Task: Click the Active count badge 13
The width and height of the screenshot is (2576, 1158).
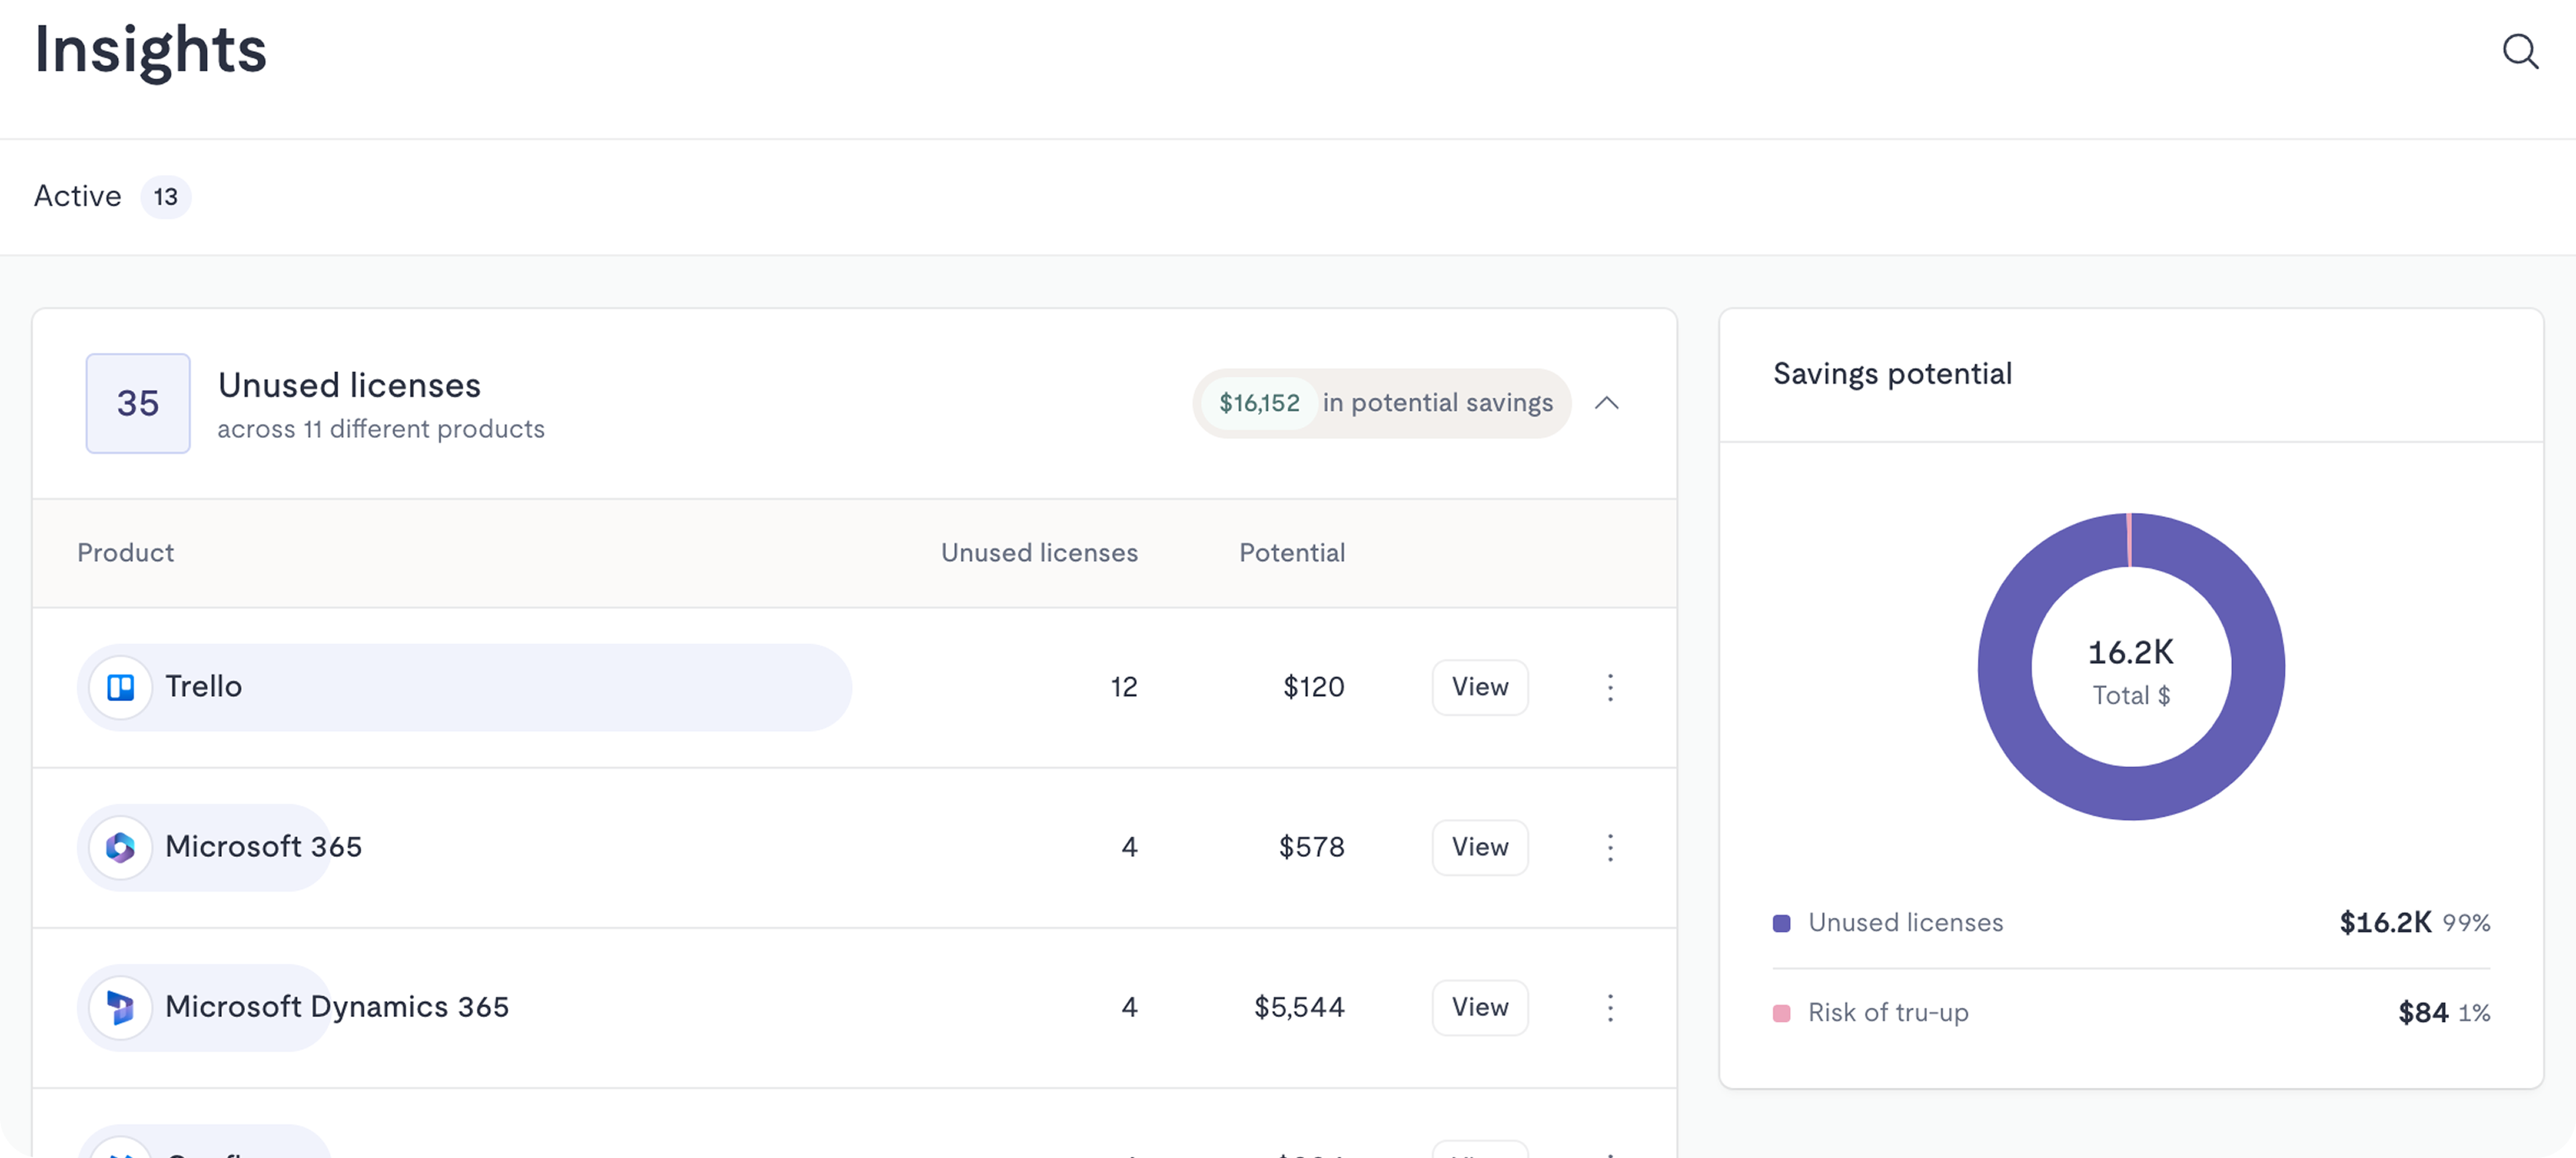Action: (x=166, y=197)
